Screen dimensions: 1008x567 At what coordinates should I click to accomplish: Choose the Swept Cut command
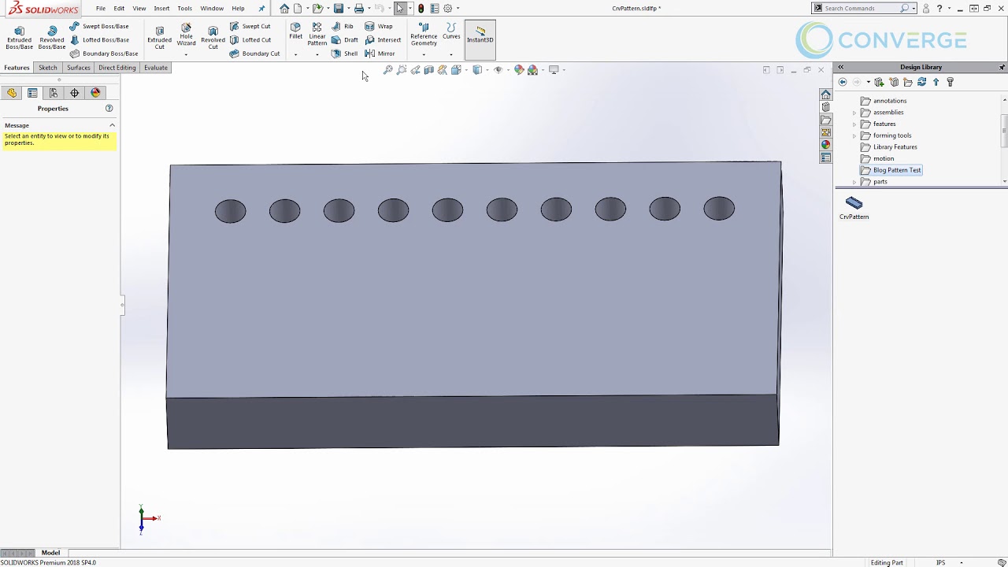[x=250, y=26]
